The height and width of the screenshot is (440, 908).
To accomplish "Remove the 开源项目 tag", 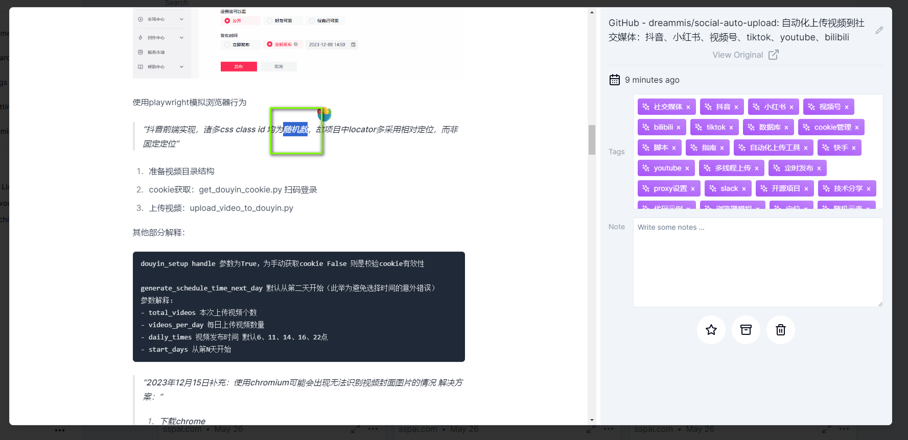I will pos(806,189).
